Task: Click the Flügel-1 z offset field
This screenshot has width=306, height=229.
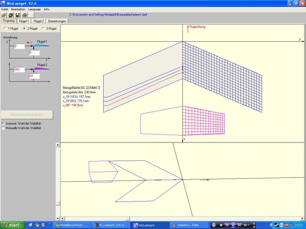Action: pyautogui.click(x=20, y=46)
